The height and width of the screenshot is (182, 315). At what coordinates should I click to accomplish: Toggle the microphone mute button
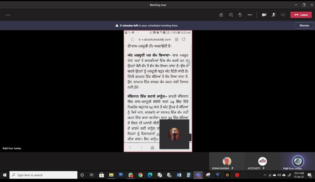point(273,15)
